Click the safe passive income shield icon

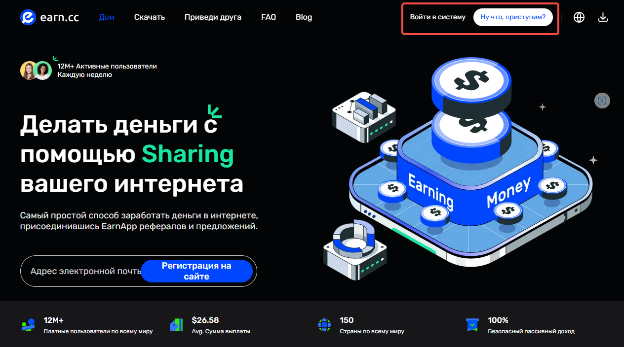click(472, 325)
